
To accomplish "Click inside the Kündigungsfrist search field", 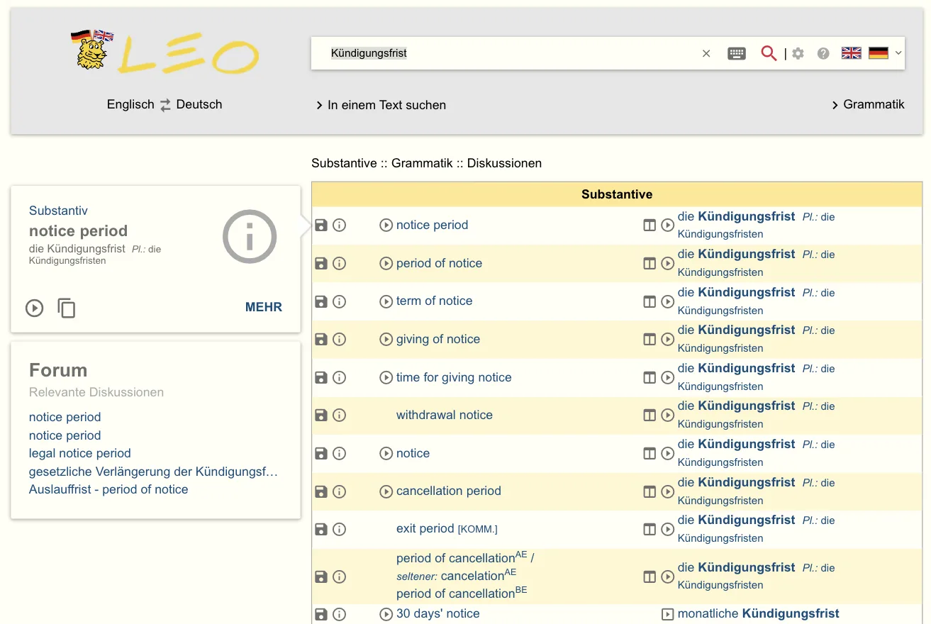I will (511, 53).
